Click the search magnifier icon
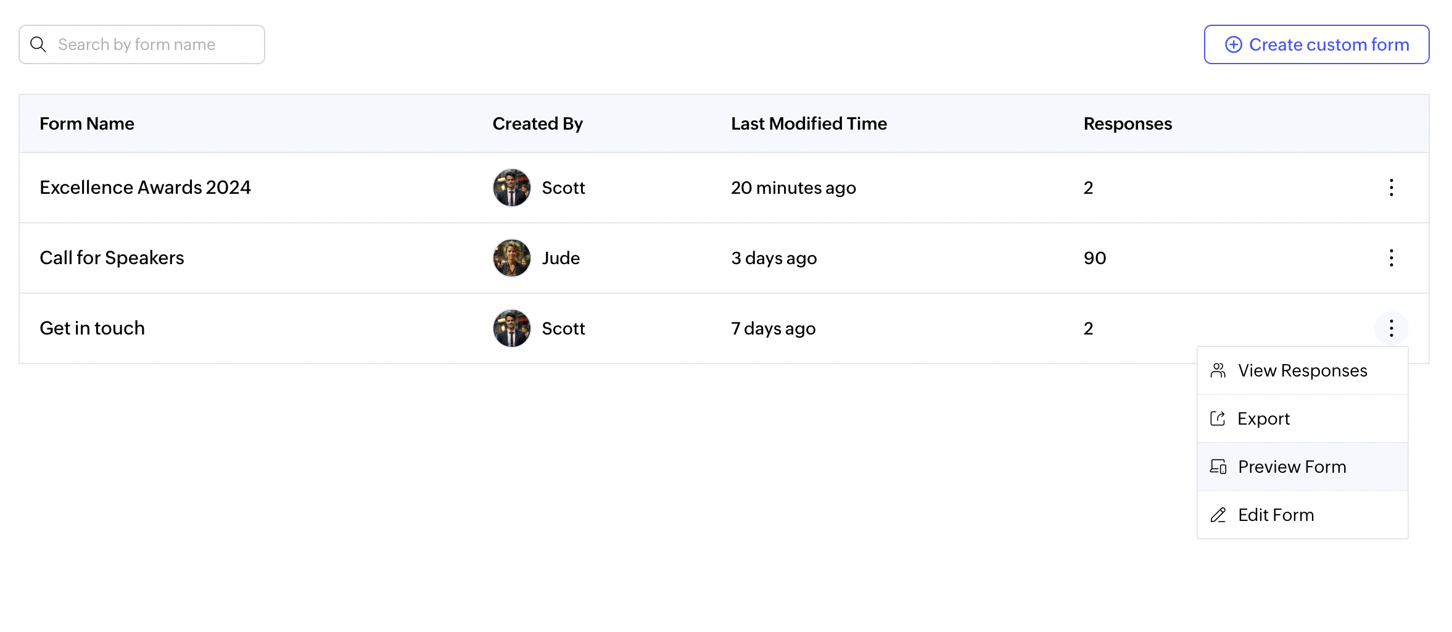This screenshot has width=1452, height=632. point(38,44)
